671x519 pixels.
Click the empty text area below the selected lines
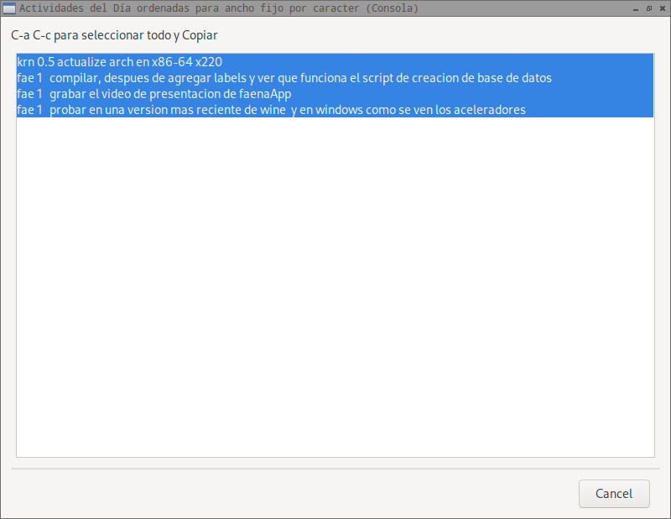(335, 287)
